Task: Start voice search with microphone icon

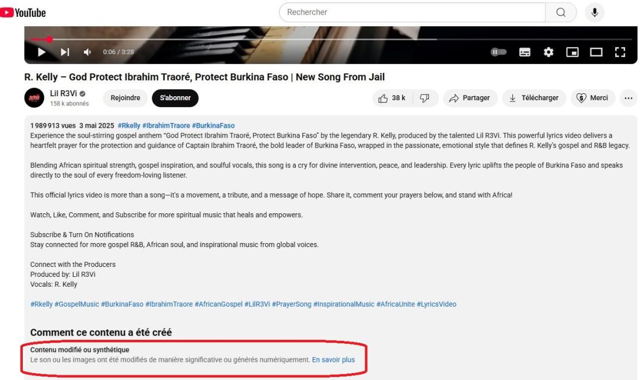Action: pyautogui.click(x=595, y=12)
